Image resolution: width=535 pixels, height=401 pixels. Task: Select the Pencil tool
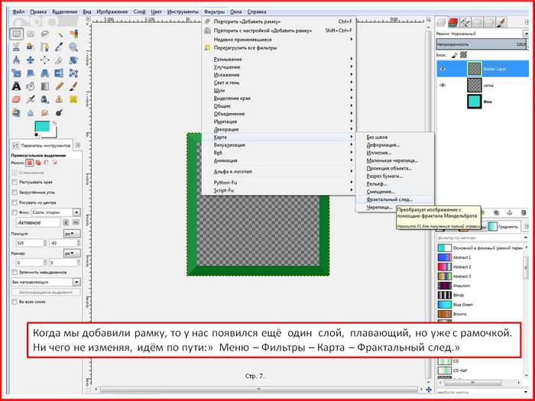pos(60,86)
